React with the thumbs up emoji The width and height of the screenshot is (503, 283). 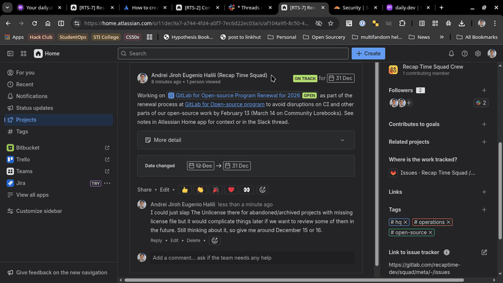click(185, 189)
